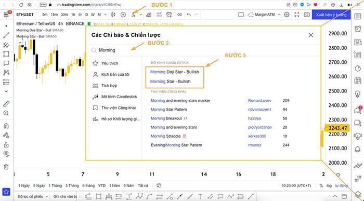Set range to YTD
This screenshot has height=201, width=364.
click(102, 186)
